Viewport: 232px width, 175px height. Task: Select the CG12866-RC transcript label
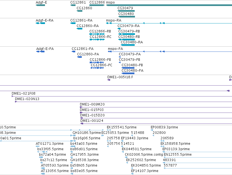click(x=101, y=37)
